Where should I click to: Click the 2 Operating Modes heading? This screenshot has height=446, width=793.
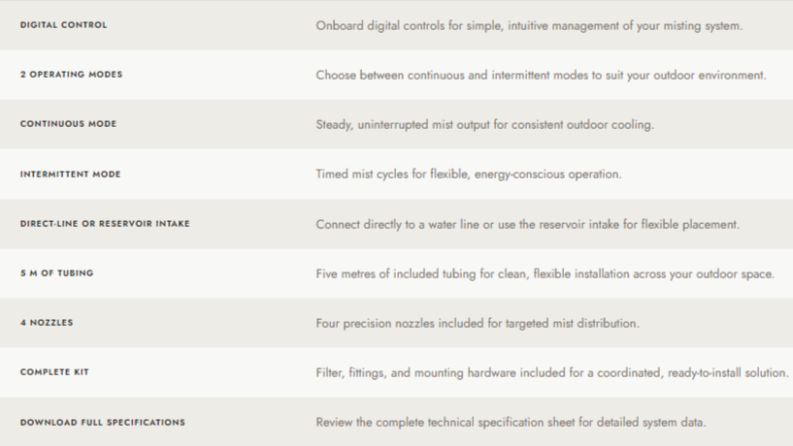point(71,75)
